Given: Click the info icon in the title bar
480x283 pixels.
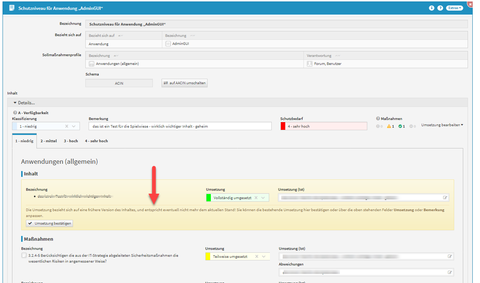Looking at the screenshot, I should (431, 8).
